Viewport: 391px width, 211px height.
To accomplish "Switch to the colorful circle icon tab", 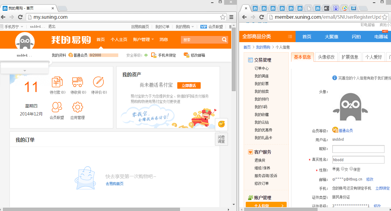I will [x=344, y=8].
